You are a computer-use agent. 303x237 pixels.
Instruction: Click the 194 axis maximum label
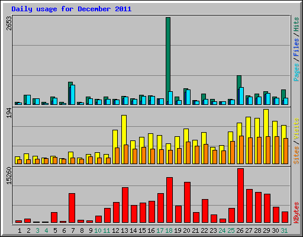tap(9, 113)
